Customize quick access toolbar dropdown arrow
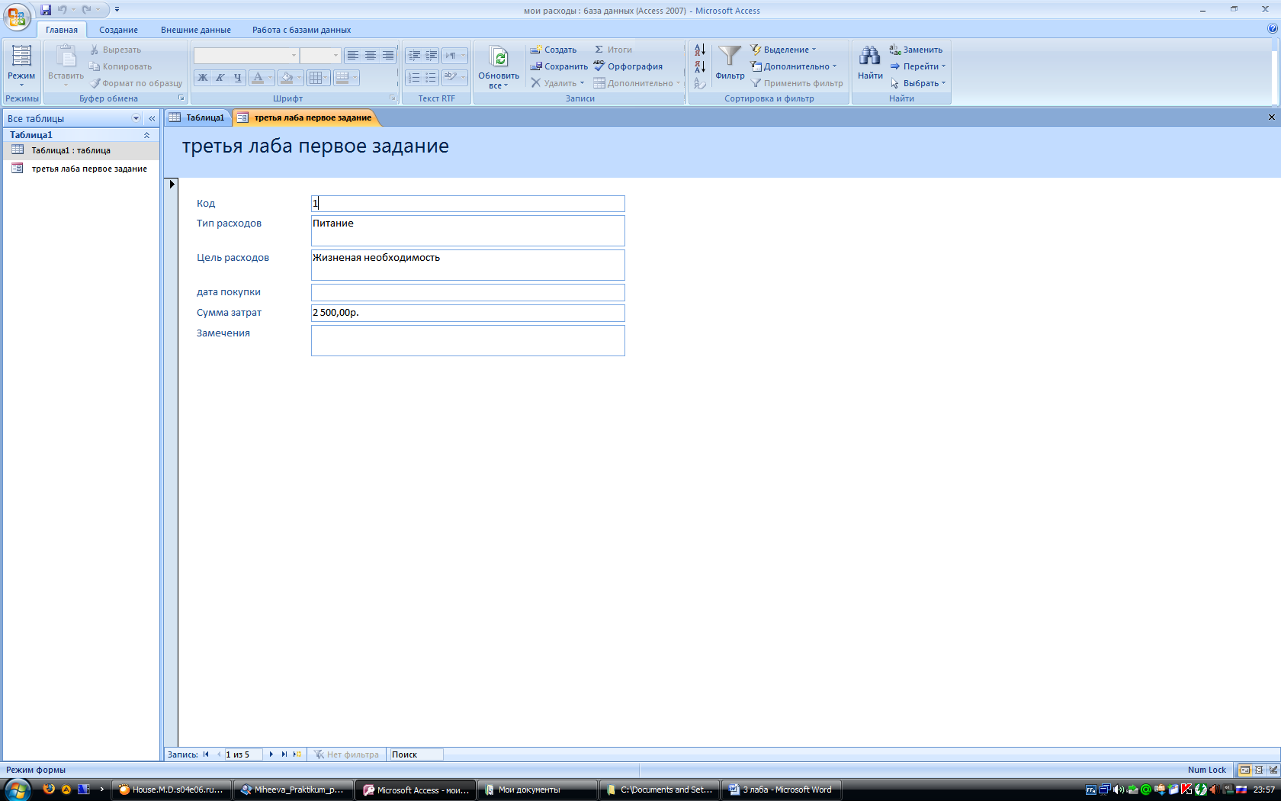This screenshot has width=1281, height=801. tap(117, 10)
